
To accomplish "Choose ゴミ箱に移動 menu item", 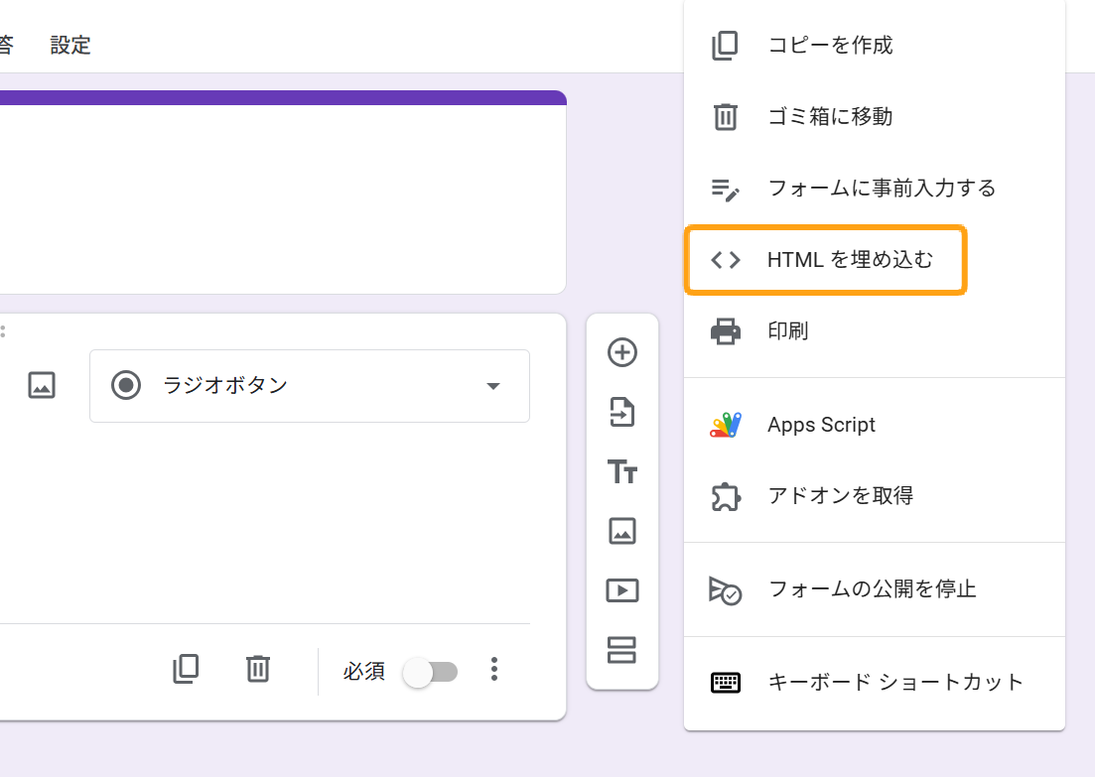I will pyautogui.click(x=830, y=117).
